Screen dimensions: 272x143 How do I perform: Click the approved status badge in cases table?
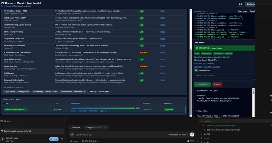coord(169,109)
